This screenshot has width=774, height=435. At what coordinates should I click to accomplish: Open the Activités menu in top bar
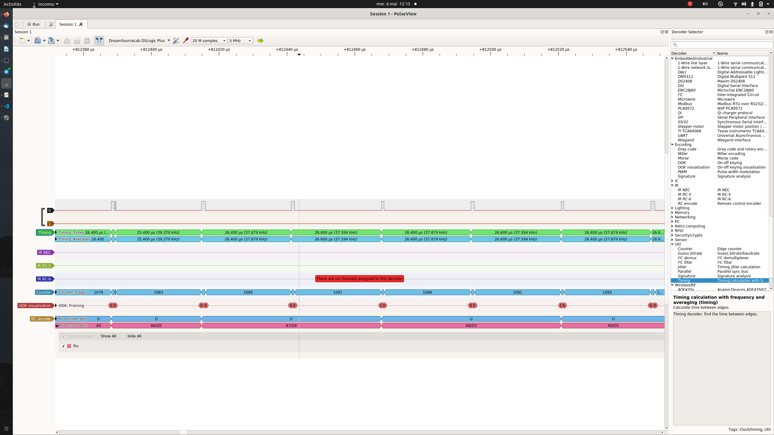(12, 4)
